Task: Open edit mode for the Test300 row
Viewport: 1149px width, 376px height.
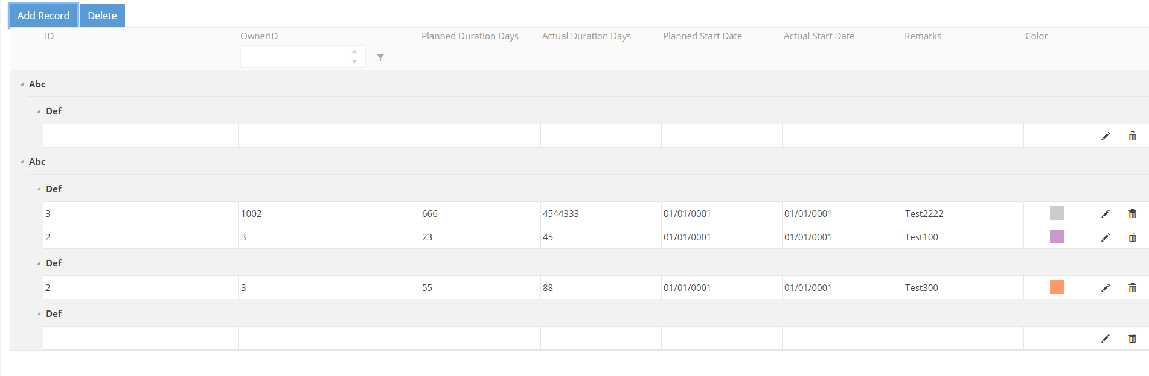Action: coord(1105,288)
